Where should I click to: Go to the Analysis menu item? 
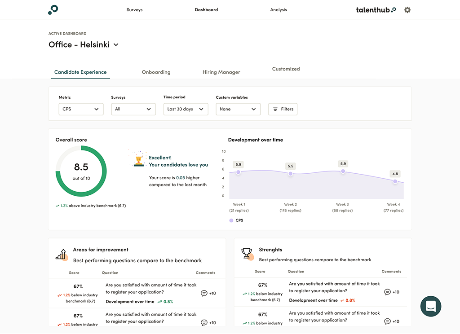click(x=279, y=10)
